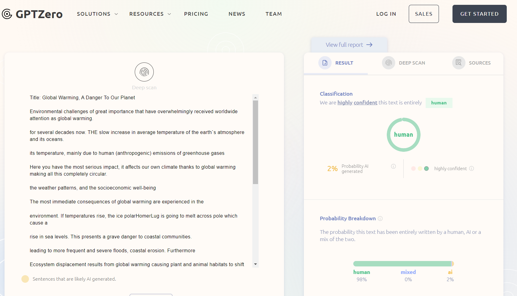The width and height of the screenshot is (517, 296).
Task: Expand the Solutions dropdown menu
Action: 97,14
